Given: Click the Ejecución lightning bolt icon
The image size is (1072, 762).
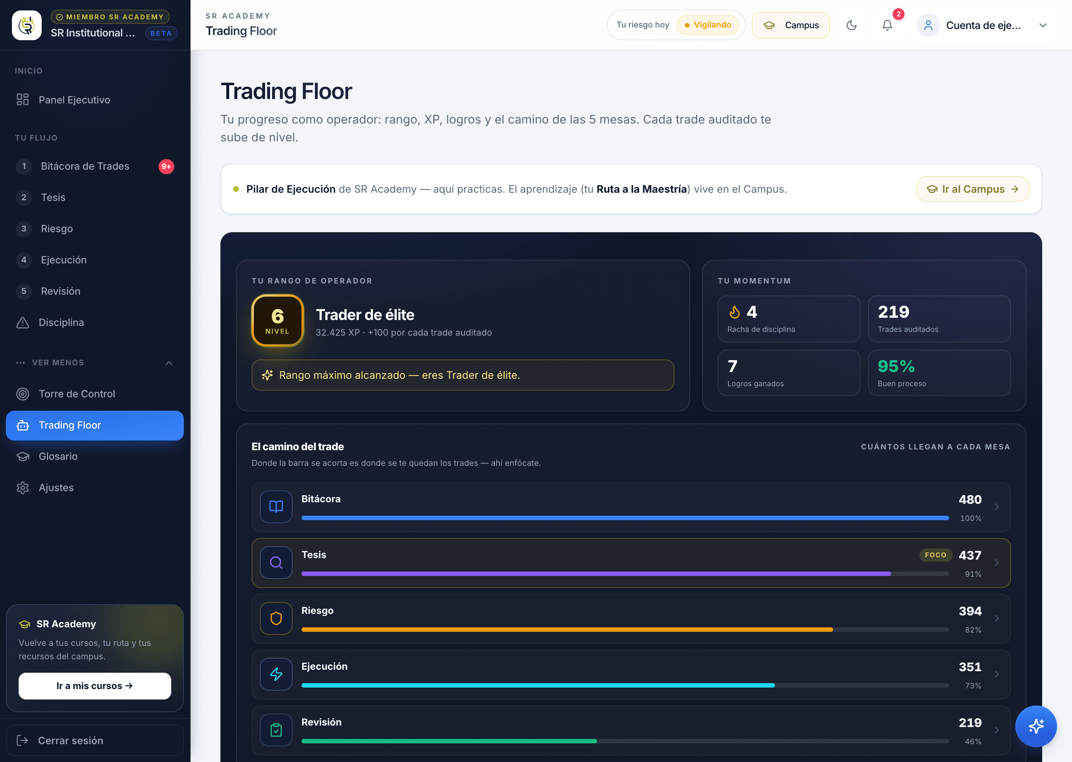Looking at the screenshot, I should pos(276,674).
